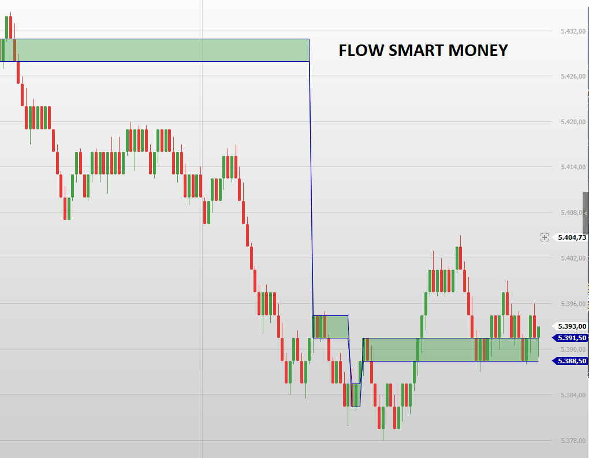The image size is (589, 458).
Task: Select the blue 5.388,50 level marker
Action: (x=571, y=361)
